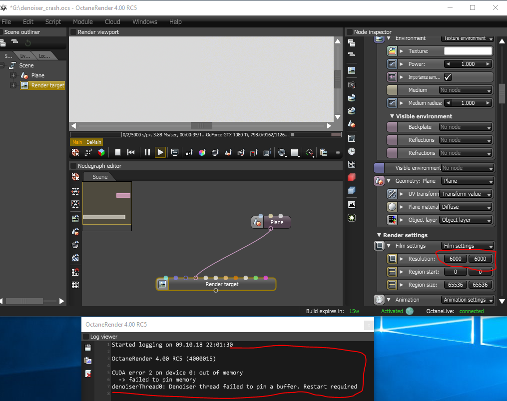Open the File menu

(6, 21)
